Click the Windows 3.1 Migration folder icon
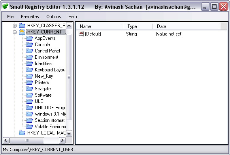 click(x=30, y=114)
